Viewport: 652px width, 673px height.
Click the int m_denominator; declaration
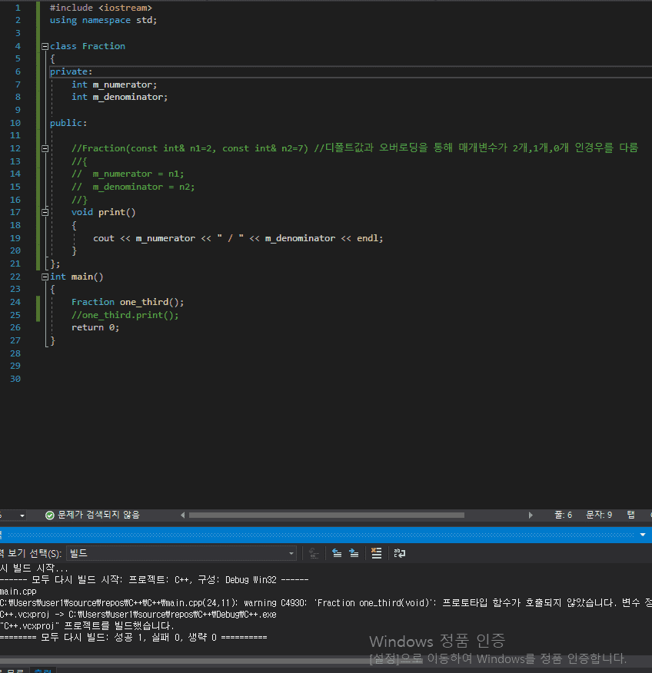tap(119, 97)
